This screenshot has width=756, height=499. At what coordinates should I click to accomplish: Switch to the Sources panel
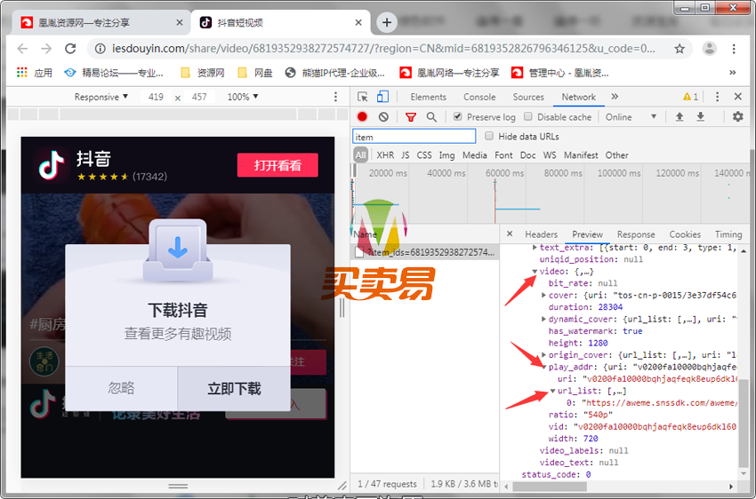point(528,97)
